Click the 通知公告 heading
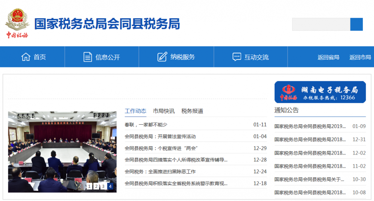Image resolution: width=374 pixels, height=201 pixels. coord(286,110)
